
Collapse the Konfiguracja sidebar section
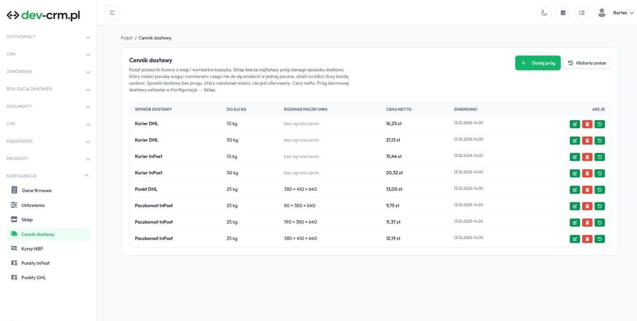[48, 176]
